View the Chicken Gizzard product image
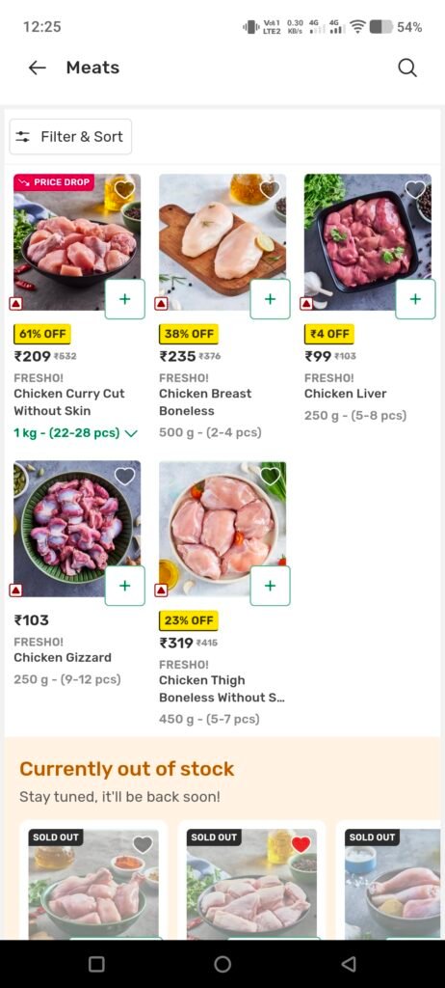This screenshot has height=988, width=445. (77, 529)
